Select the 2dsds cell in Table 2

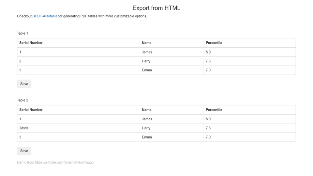24,128
